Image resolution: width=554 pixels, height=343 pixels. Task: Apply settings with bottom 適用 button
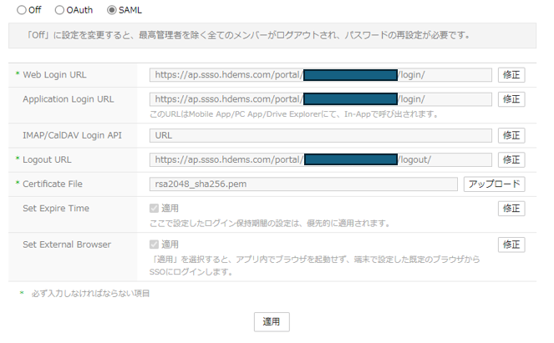pos(272,321)
